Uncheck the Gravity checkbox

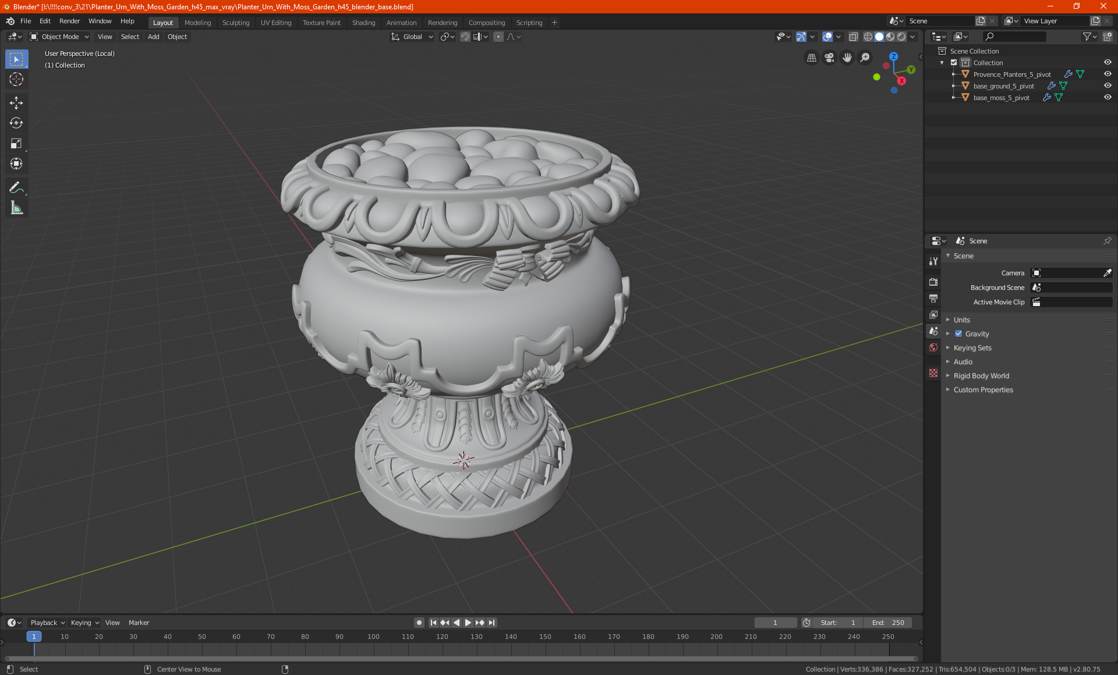(958, 334)
